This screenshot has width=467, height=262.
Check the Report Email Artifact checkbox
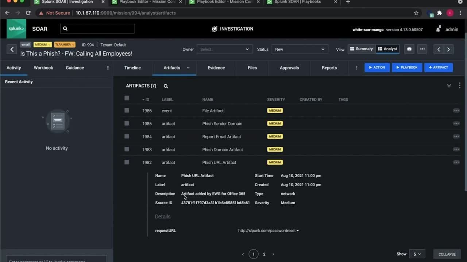pos(127,136)
